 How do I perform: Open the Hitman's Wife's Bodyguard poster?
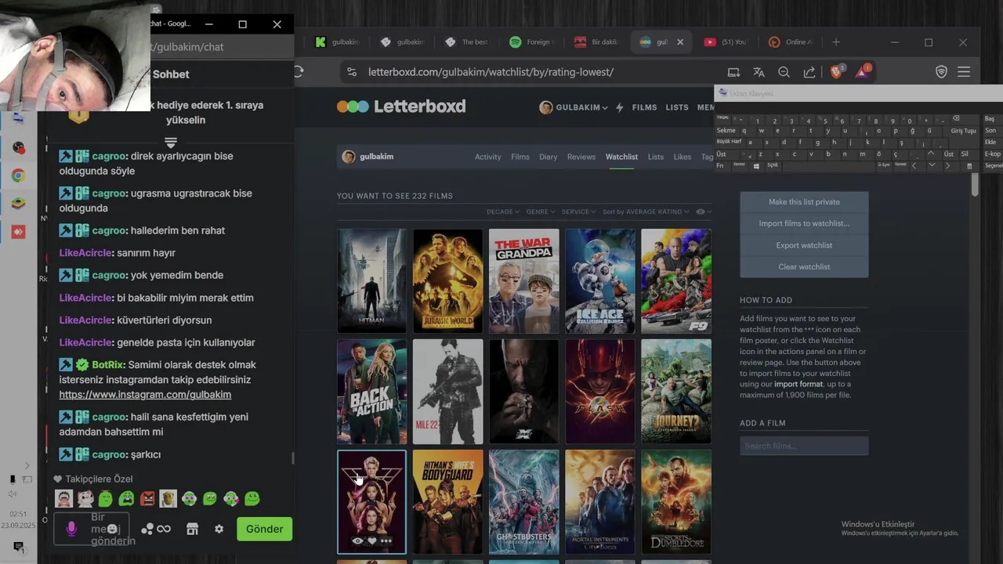click(x=448, y=502)
